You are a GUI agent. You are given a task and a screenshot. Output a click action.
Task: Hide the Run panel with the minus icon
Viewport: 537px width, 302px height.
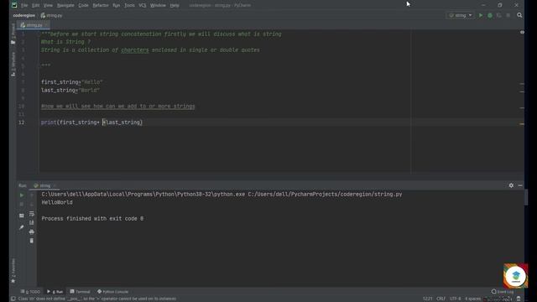coord(520,185)
